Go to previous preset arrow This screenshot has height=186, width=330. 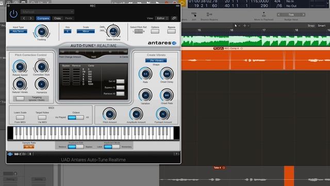coord(24,19)
